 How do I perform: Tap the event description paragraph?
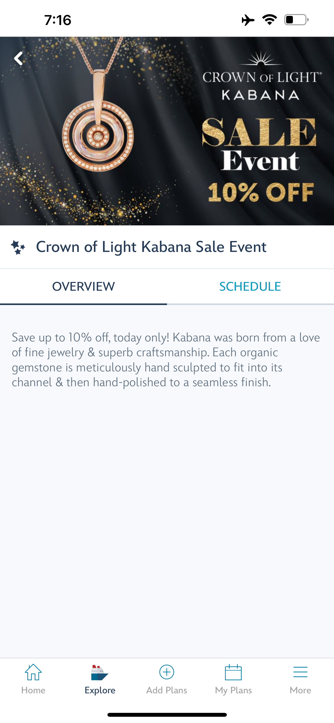[x=165, y=359]
